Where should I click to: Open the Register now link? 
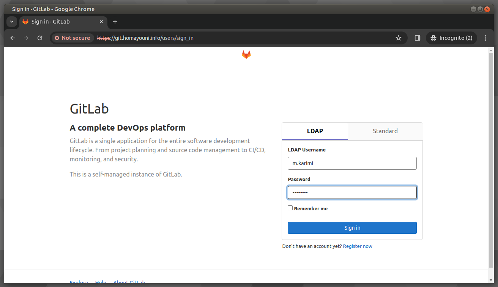[x=358, y=246]
